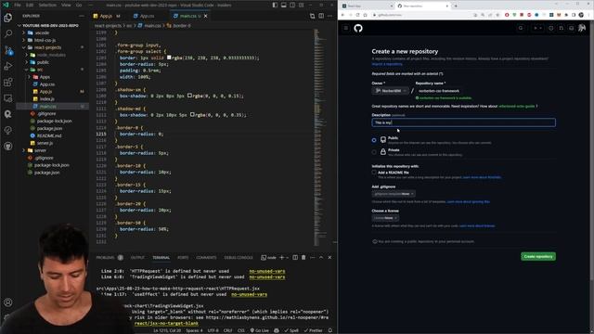The height and width of the screenshot is (334, 594).
Task: Click Go Live in the status bar
Action: pyautogui.click(x=259, y=330)
